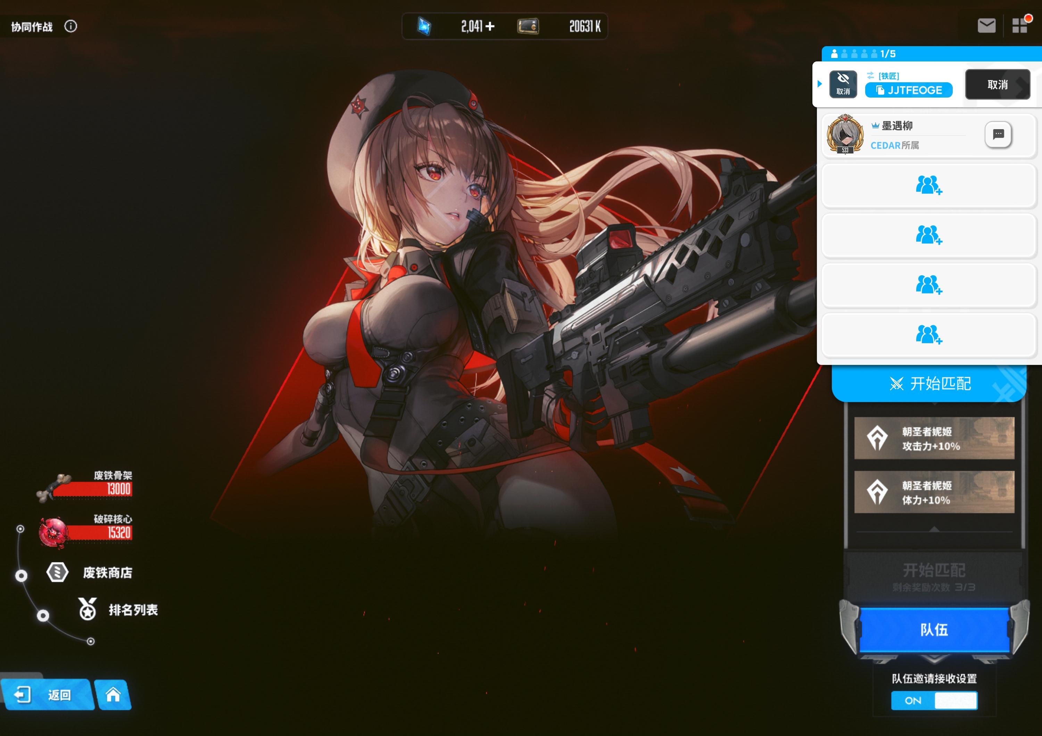Viewport: 1042px width, 736px height.
Task: Expand the party panel blue arrow
Action: coord(820,84)
